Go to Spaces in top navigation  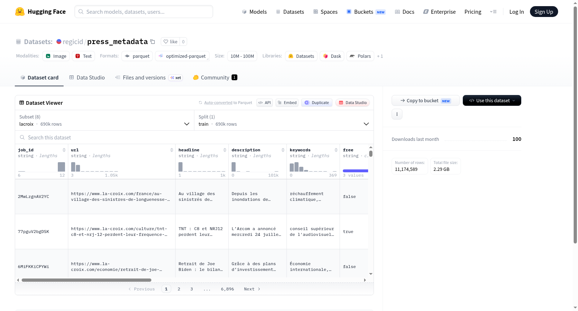tap(325, 12)
